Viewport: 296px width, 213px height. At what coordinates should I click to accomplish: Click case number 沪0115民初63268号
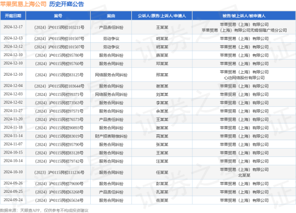pos(59,192)
